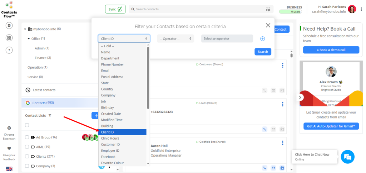The width and height of the screenshot is (366, 173).
Task: Choose Company in the field dropdown list
Action: [x=108, y=95]
